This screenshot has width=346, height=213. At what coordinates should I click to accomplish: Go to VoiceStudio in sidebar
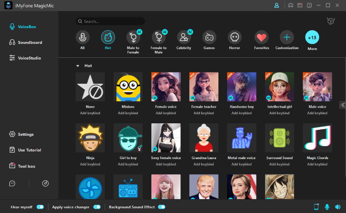pos(25,58)
